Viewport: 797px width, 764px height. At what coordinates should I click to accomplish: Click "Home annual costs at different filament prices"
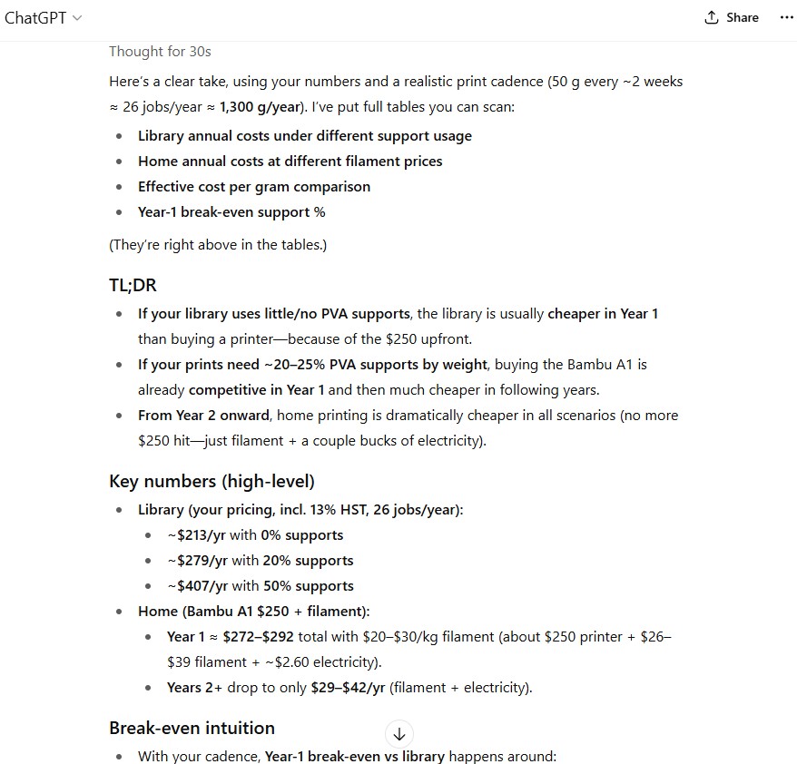coord(290,162)
